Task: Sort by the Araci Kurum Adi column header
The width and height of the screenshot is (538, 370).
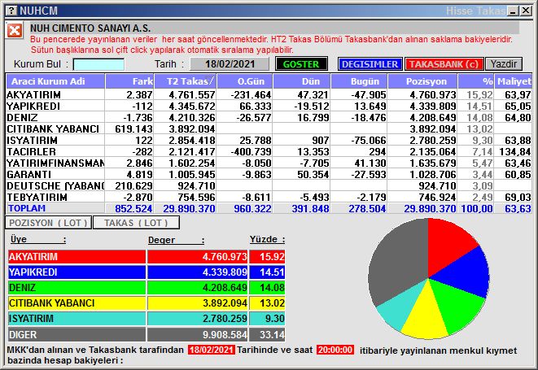Action: point(55,81)
